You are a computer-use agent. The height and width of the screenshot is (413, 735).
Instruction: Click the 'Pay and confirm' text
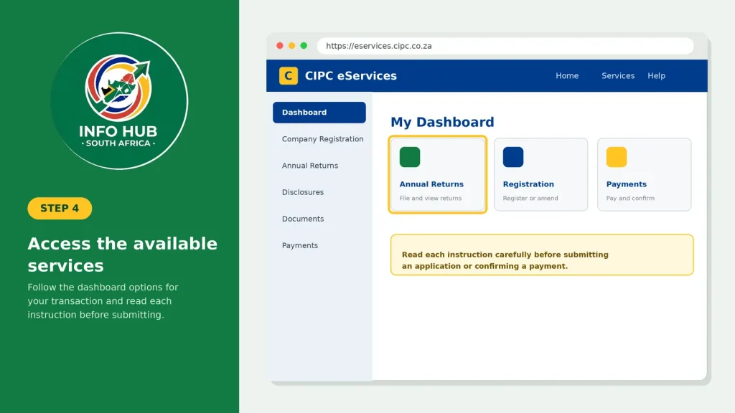tap(630, 198)
